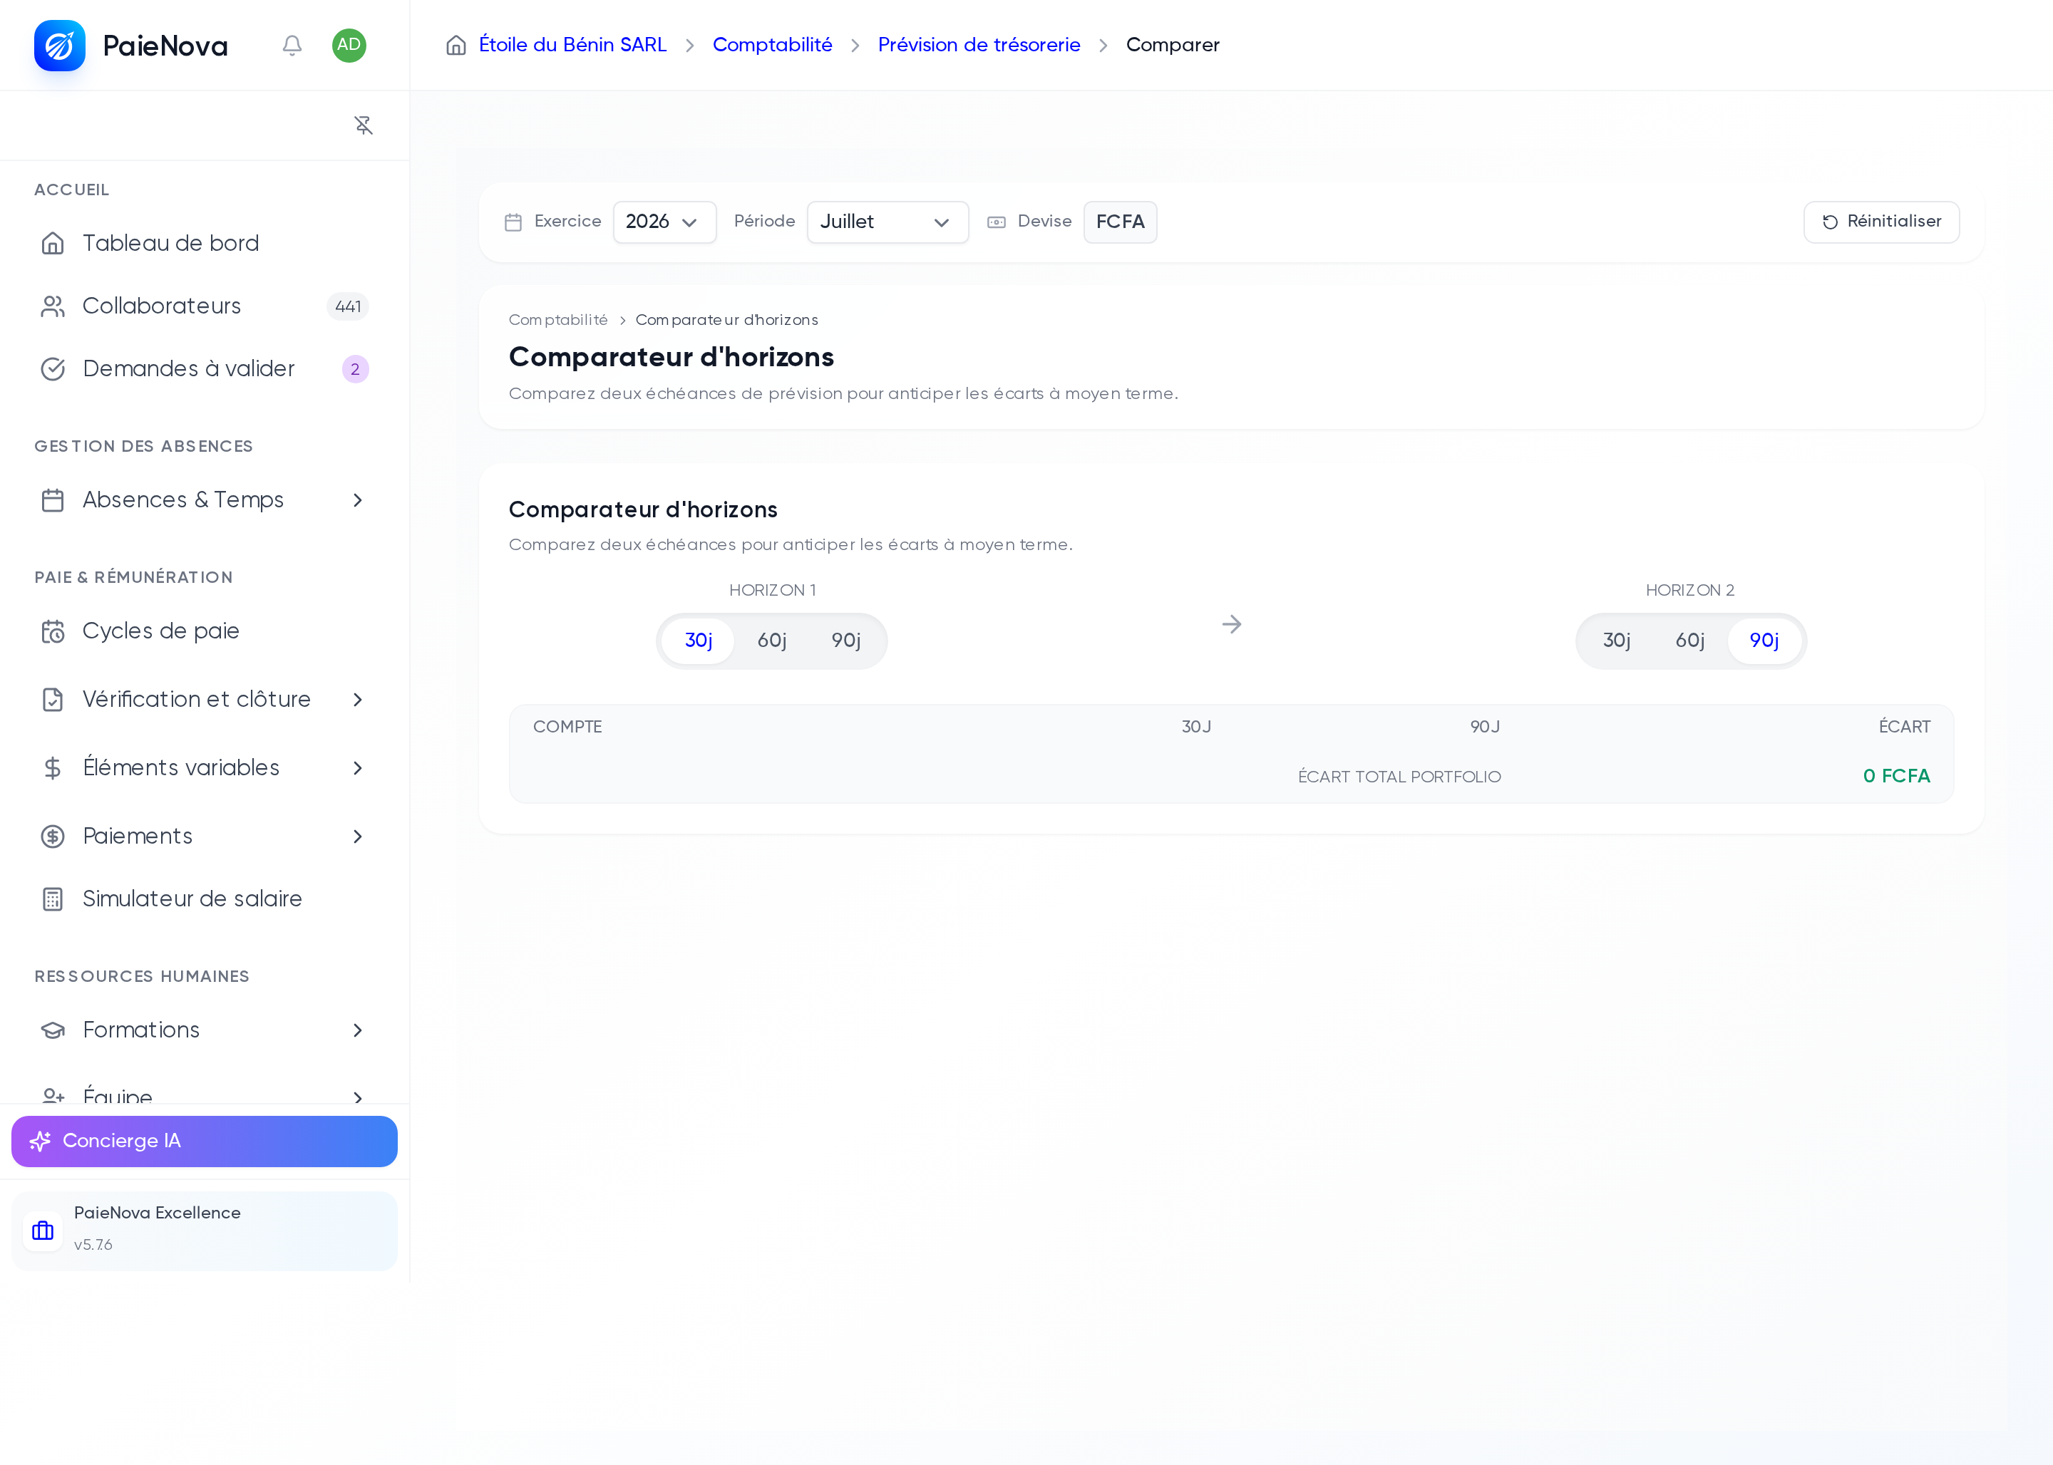This screenshot has width=2053, height=1465.
Task: Click the Cycles de paie calendar-clock icon
Action: 53,631
